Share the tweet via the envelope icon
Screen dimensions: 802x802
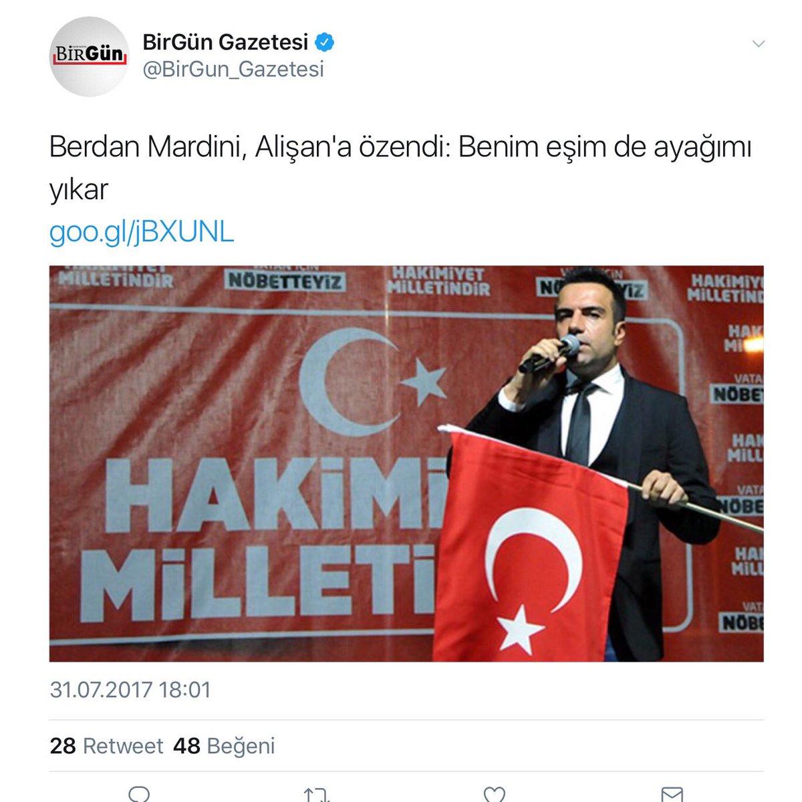[x=672, y=795]
